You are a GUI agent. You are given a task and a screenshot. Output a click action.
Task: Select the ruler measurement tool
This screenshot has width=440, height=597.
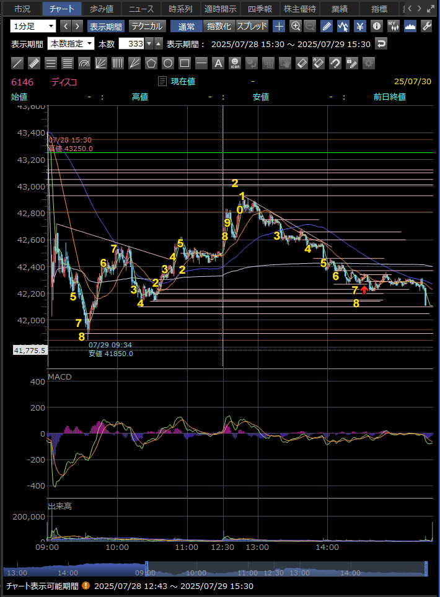(x=34, y=63)
